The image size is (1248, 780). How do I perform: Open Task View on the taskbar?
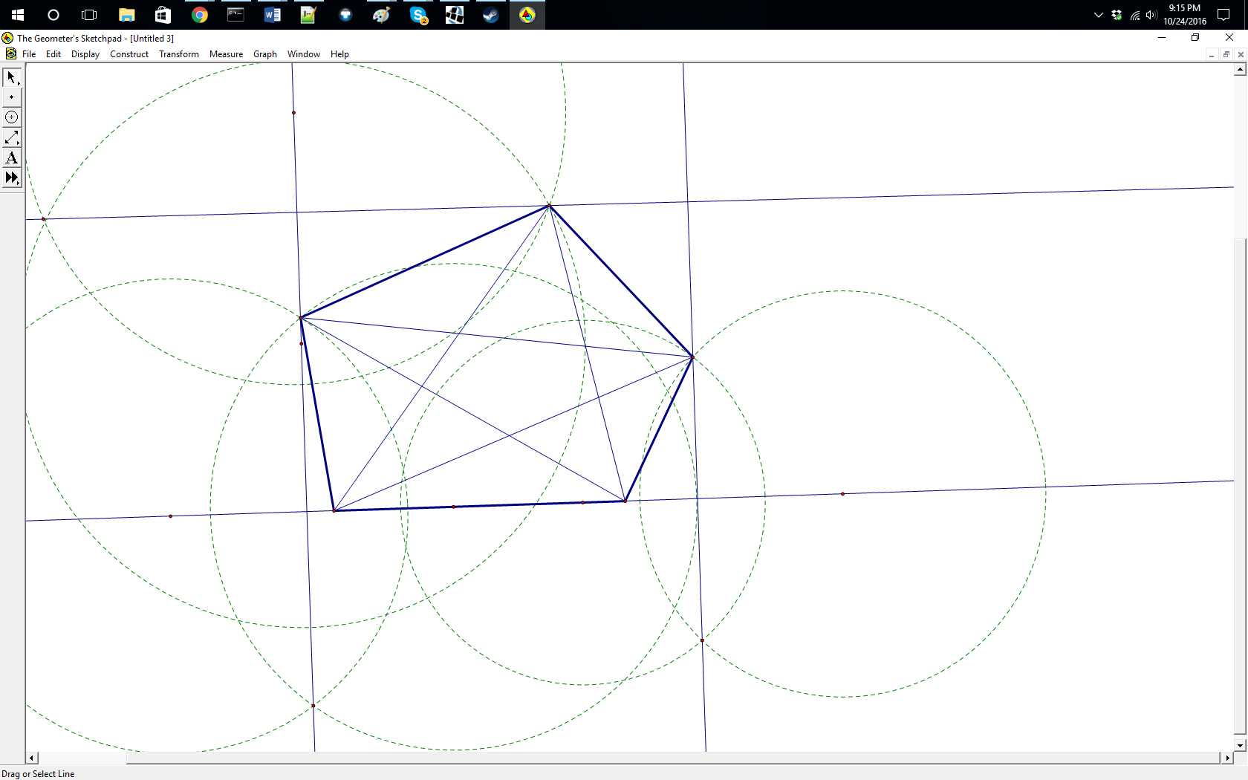pos(89,15)
